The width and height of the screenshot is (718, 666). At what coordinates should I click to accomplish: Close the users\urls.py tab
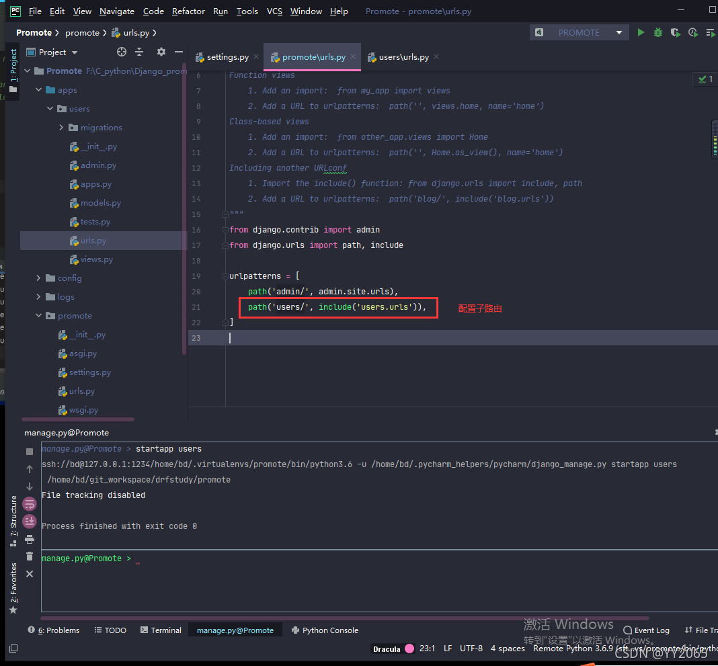pyautogui.click(x=436, y=56)
